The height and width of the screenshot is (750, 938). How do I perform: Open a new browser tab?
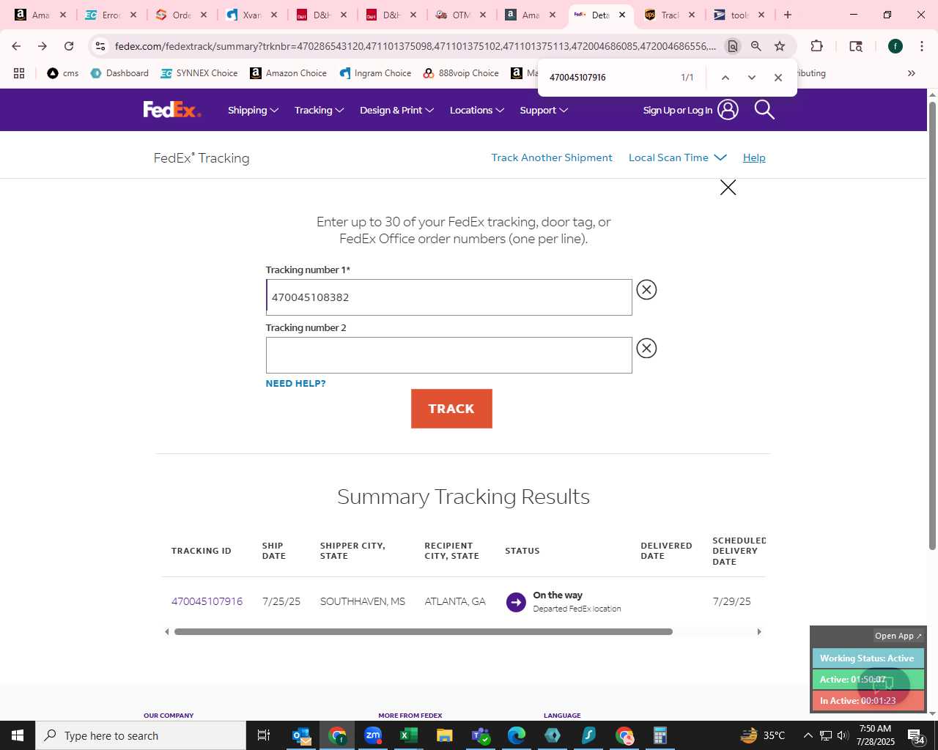click(788, 15)
